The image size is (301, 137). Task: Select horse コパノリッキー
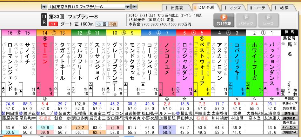(236, 61)
